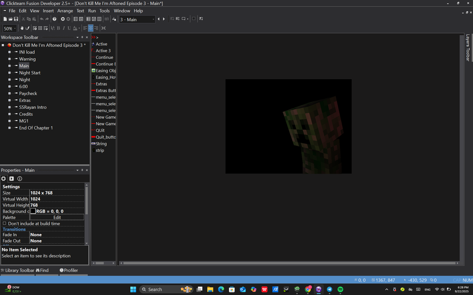This screenshot has width=473, height=295.
Task: Switch to the Profiler tab
Action: [69, 270]
